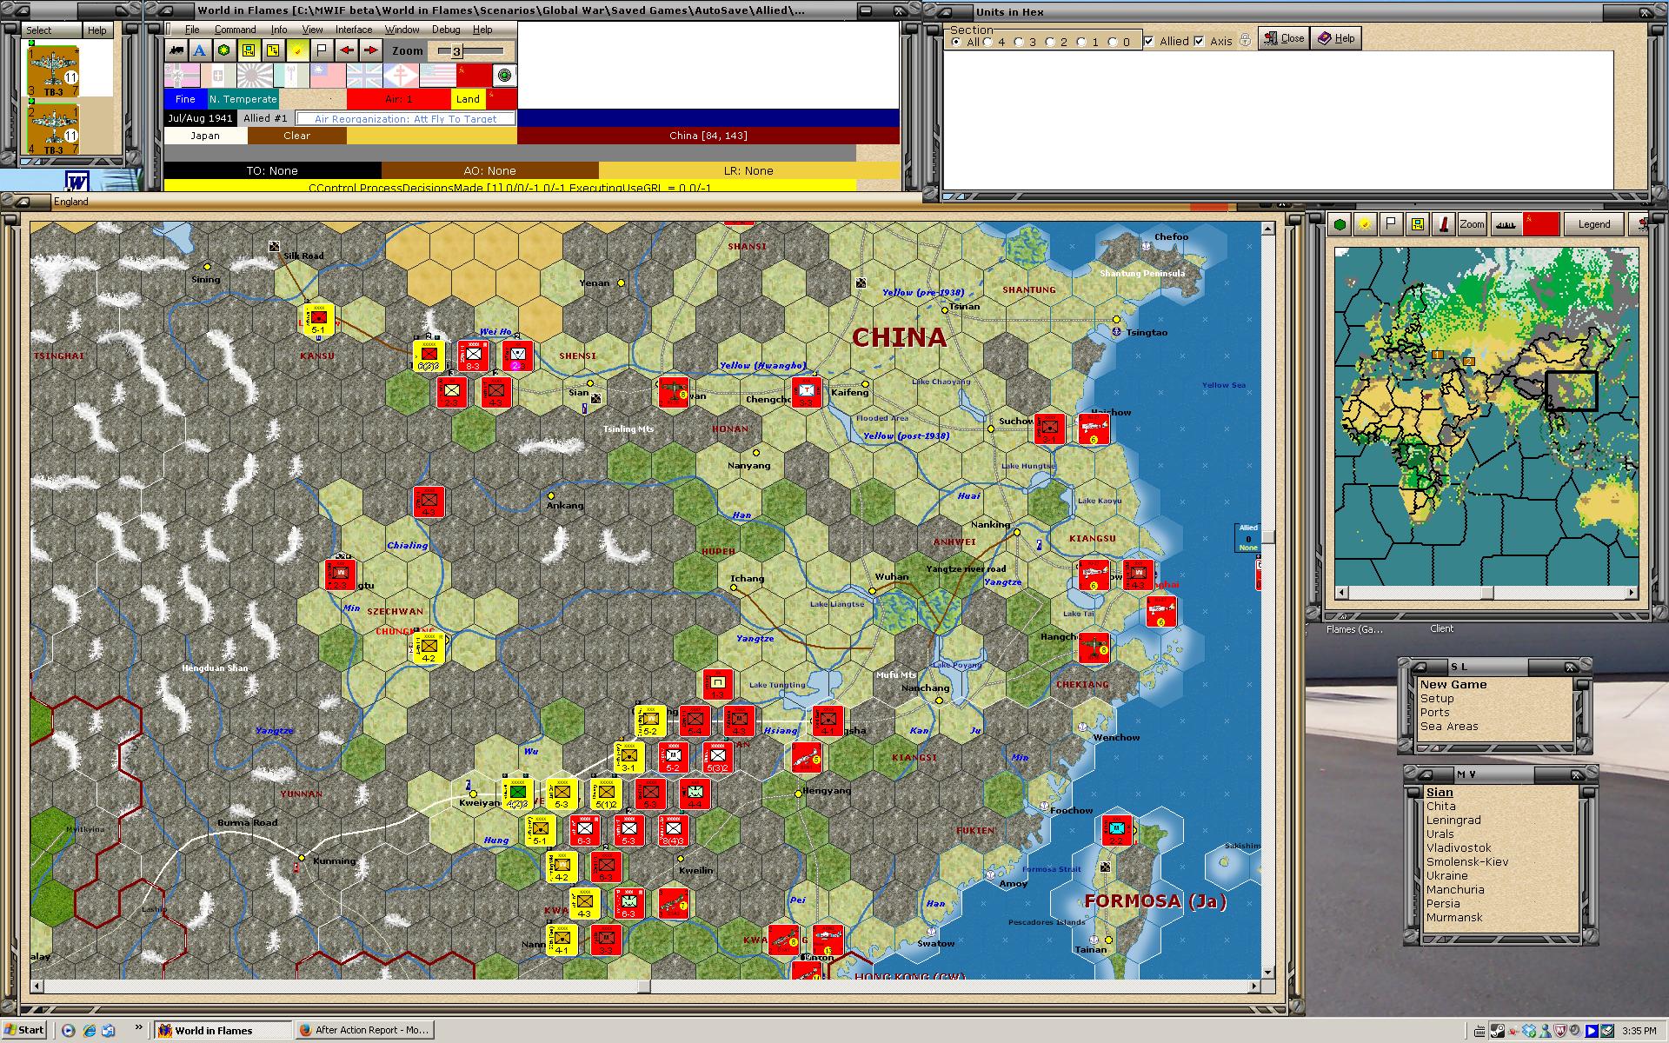
Task: Click the train icon in main toolbar
Action: point(176,50)
